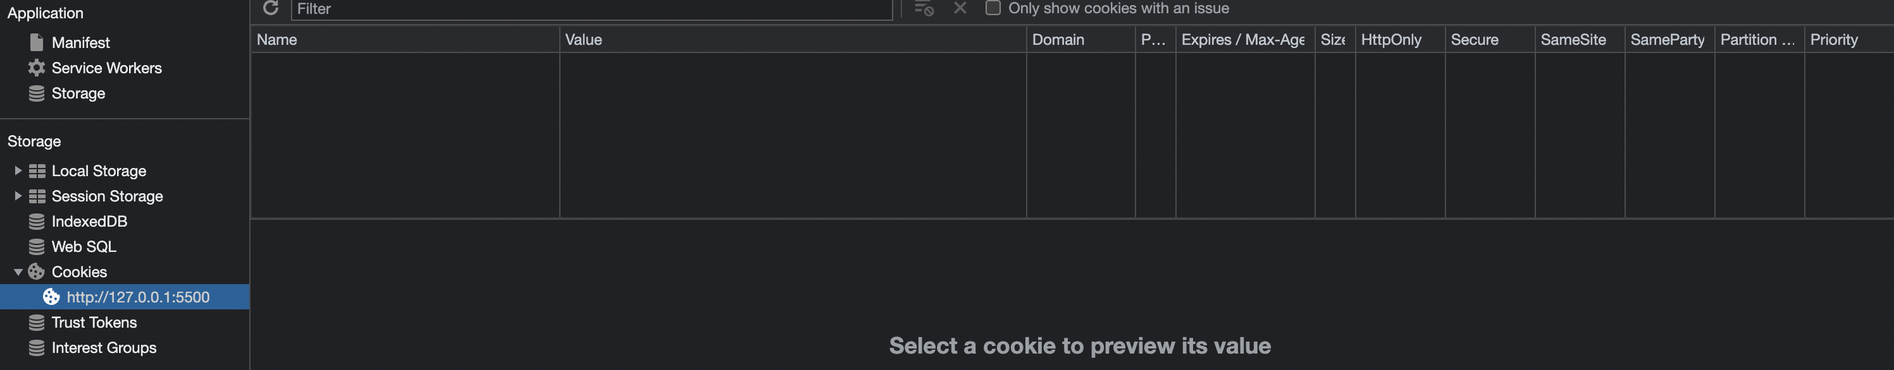The image size is (1894, 370).
Task: Click the delete selected cookie X icon
Action: tap(960, 8)
